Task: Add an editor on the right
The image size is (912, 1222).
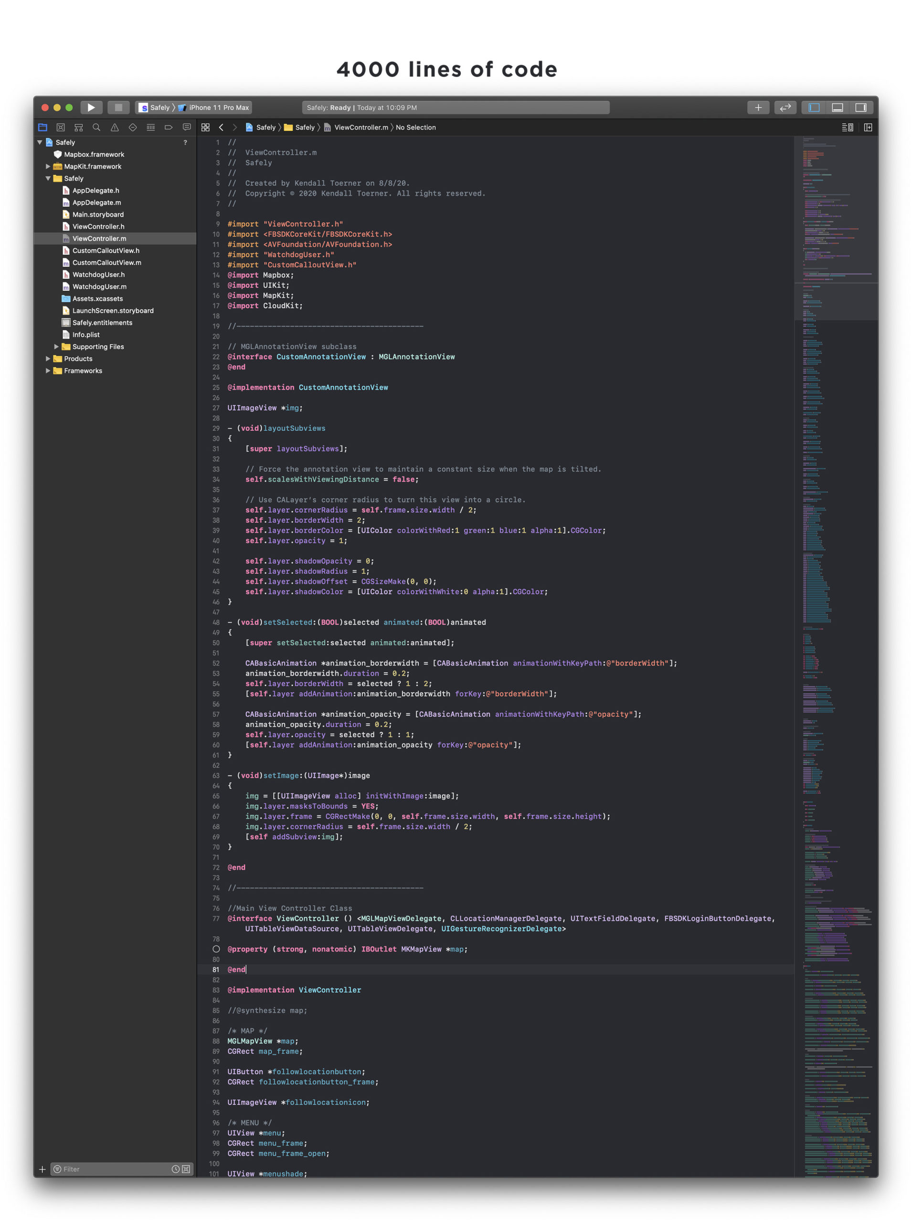Action: [x=868, y=127]
